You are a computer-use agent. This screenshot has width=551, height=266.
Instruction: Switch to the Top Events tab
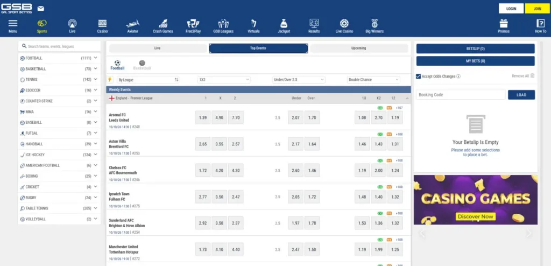258,48
